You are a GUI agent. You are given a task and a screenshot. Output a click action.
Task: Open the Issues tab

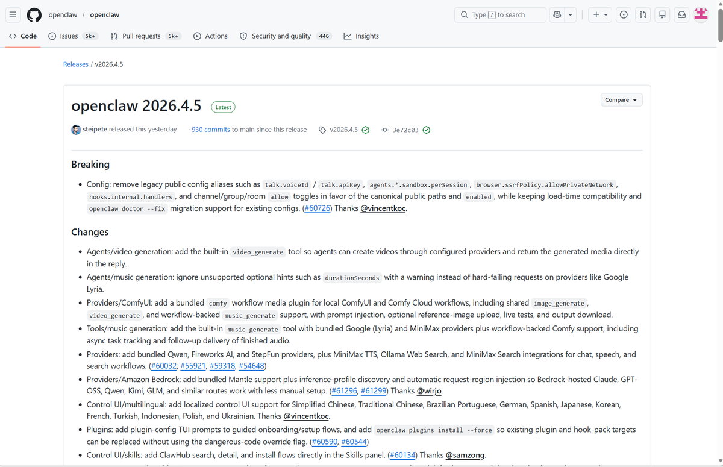point(73,36)
